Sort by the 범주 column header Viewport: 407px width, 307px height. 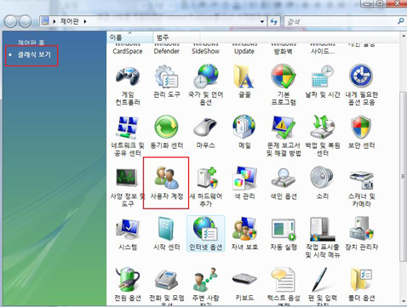point(176,37)
